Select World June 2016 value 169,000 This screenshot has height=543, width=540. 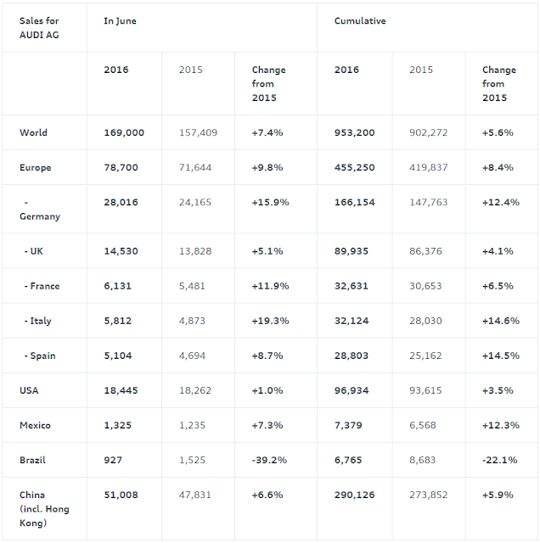click(124, 132)
